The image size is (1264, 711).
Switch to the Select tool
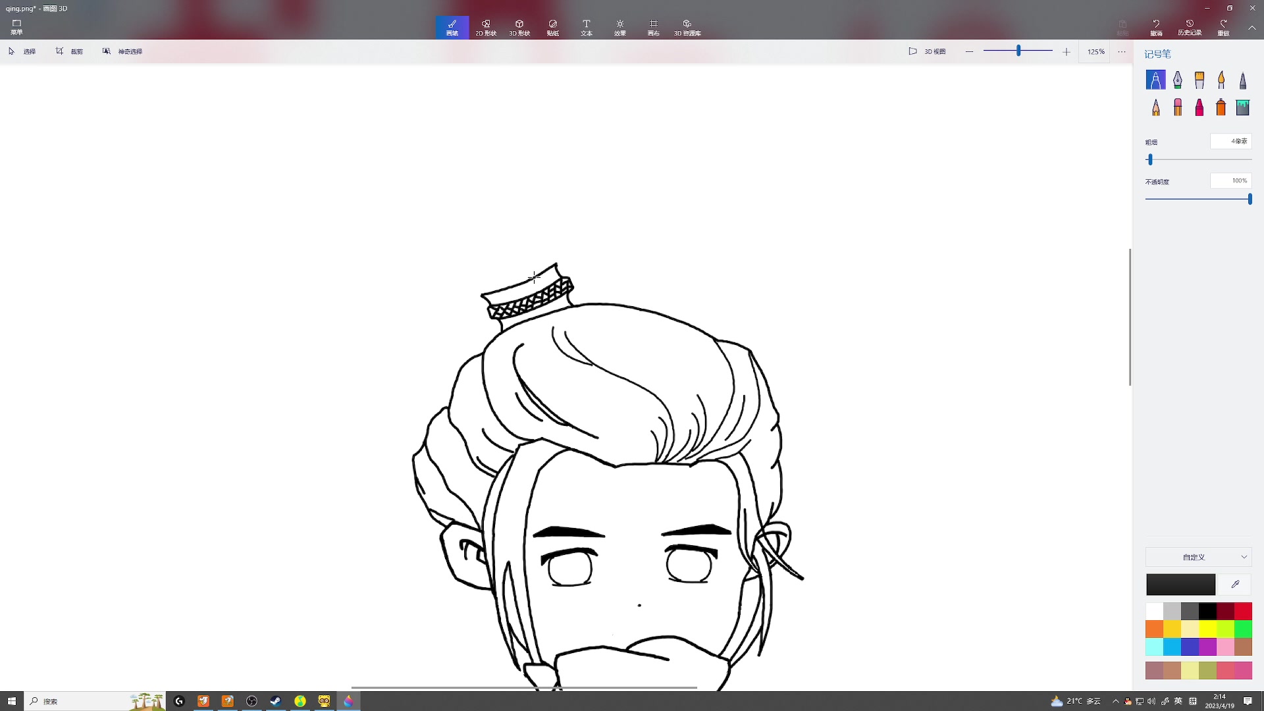point(22,51)
